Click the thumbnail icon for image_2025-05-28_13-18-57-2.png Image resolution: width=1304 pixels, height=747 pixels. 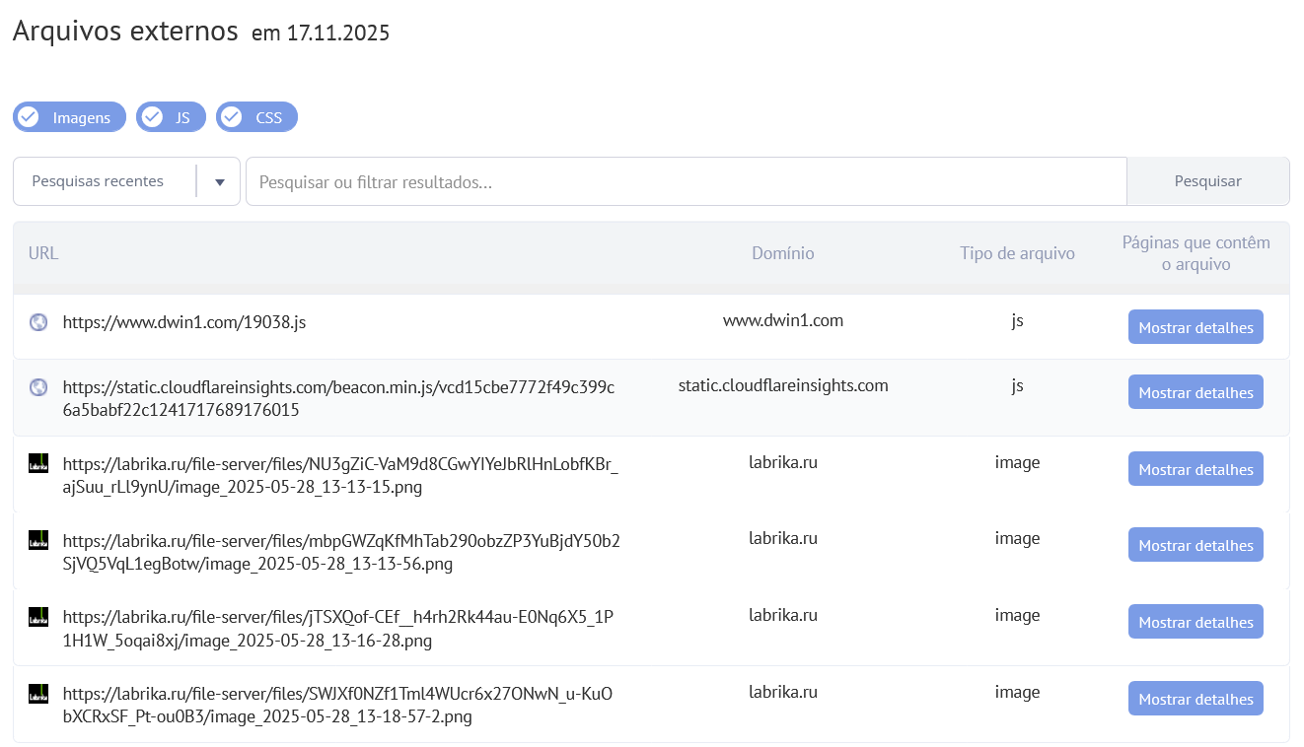pos(37,693)
